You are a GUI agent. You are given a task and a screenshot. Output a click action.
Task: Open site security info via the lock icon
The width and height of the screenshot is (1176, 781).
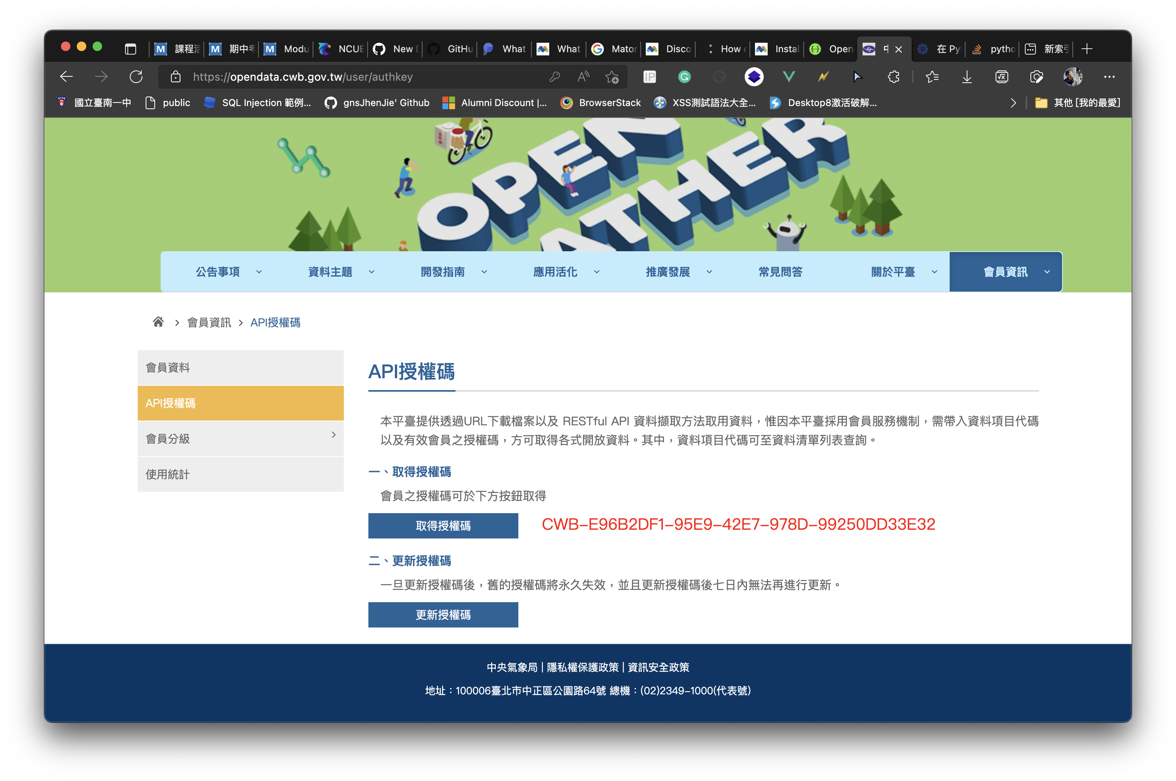click(x=175, y=77)
